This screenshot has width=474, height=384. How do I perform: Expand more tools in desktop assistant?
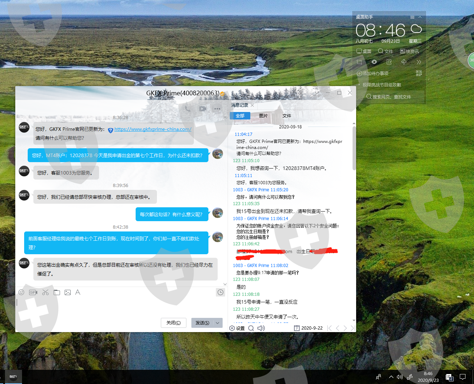click(419, 62)
